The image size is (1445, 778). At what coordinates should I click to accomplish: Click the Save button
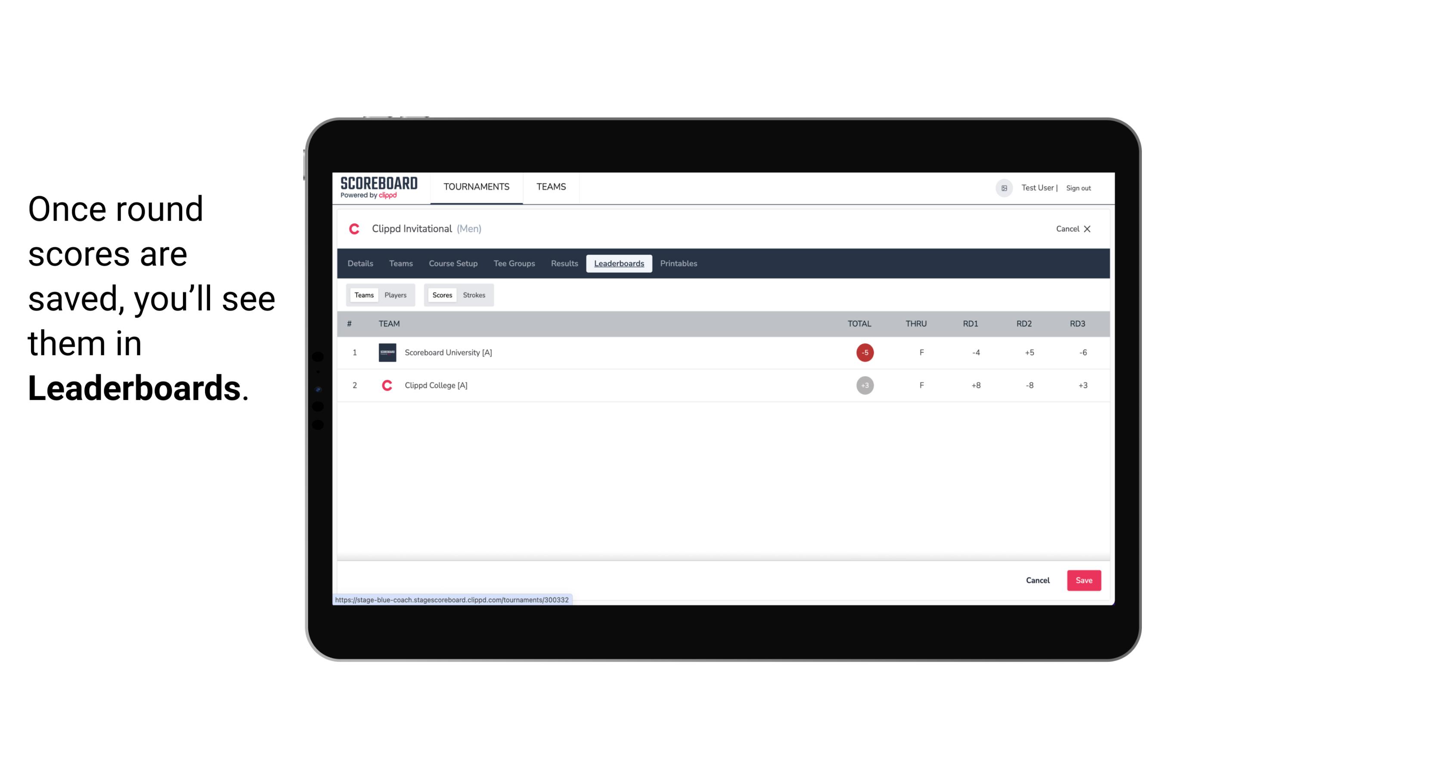pyautogui.click(x=1082, y=580)
